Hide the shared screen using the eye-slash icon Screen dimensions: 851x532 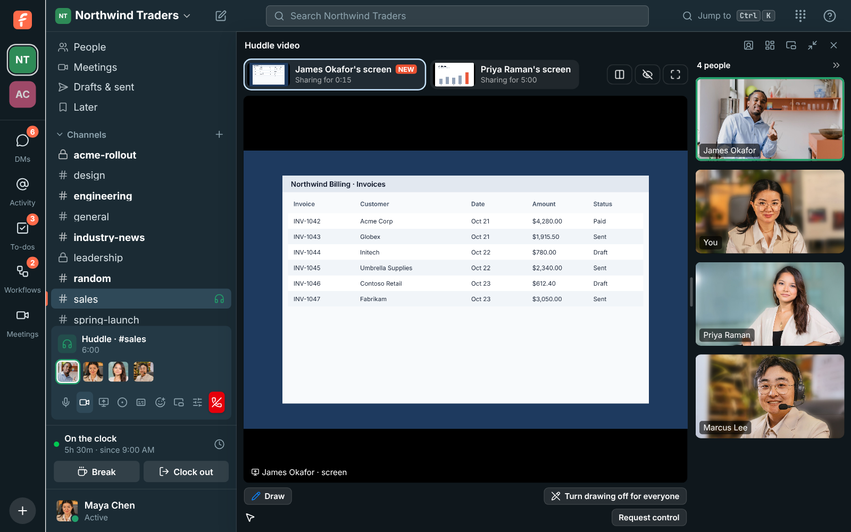coord(647,74)
